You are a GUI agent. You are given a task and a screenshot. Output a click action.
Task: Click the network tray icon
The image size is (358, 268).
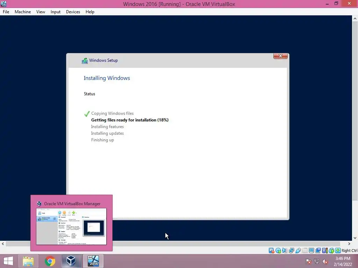317,261
